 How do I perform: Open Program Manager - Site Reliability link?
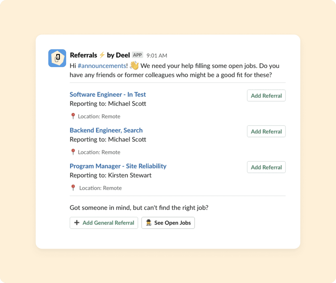pyautogui.click(x=118, y=166)
